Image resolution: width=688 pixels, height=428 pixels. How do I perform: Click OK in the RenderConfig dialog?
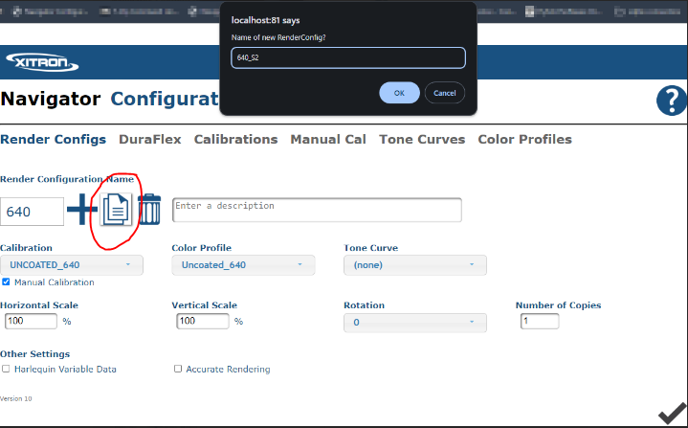tap(399, 93)
